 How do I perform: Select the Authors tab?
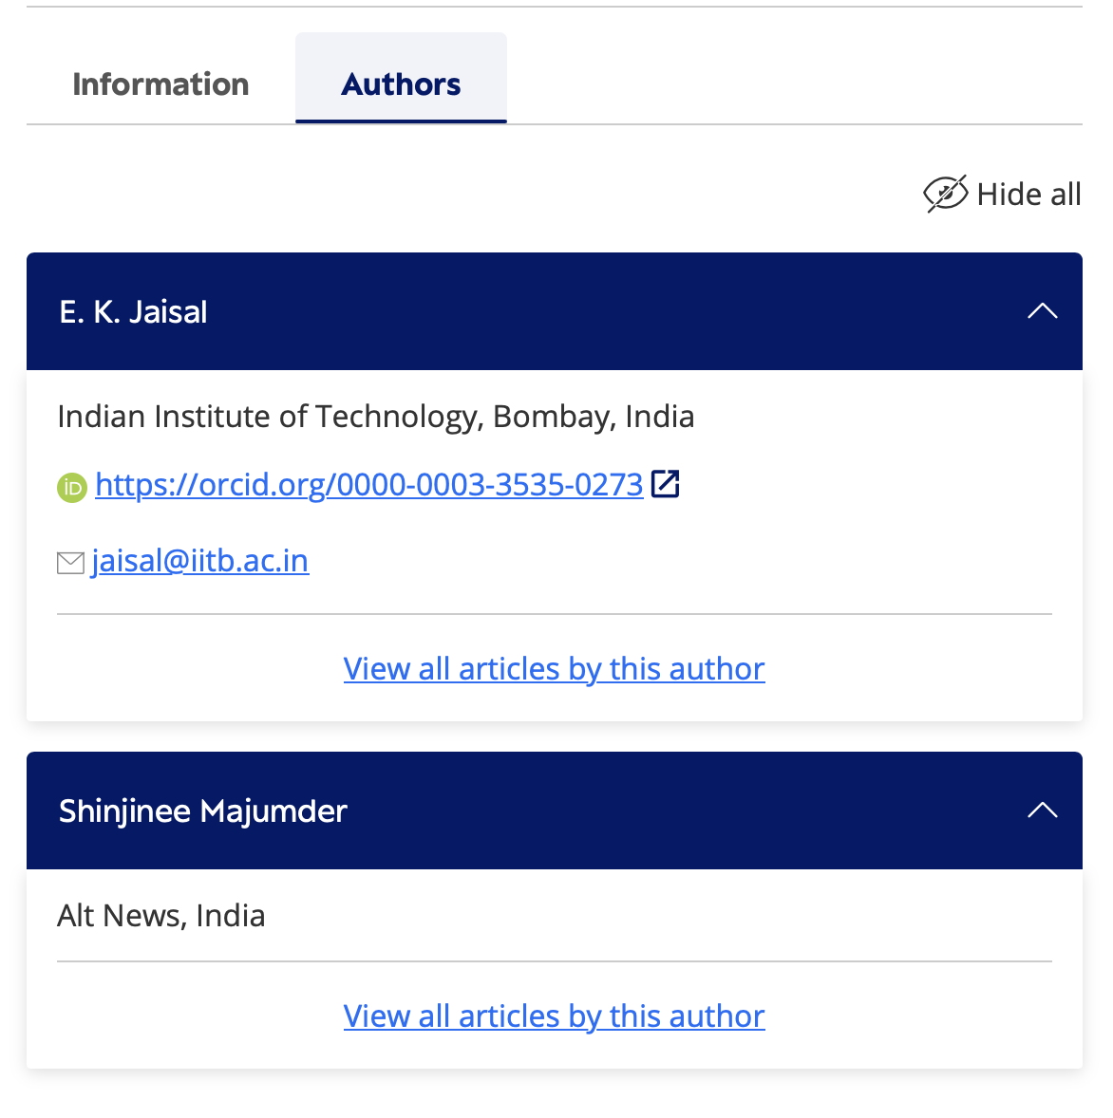pyautogui.click(x=401, y=84)
